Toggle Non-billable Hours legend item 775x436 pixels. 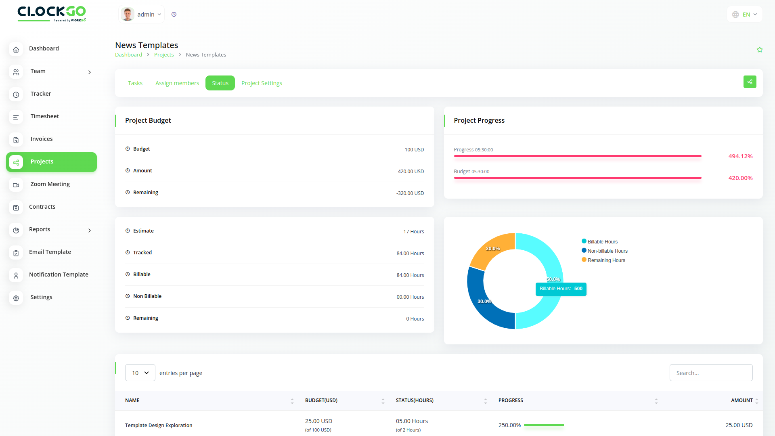[607, 251]
